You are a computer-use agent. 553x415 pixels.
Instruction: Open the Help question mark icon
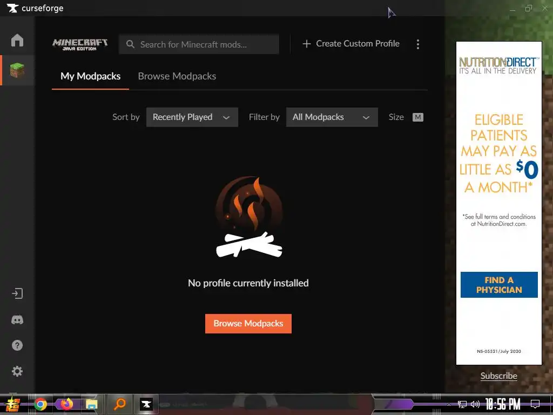pos(17,345)
